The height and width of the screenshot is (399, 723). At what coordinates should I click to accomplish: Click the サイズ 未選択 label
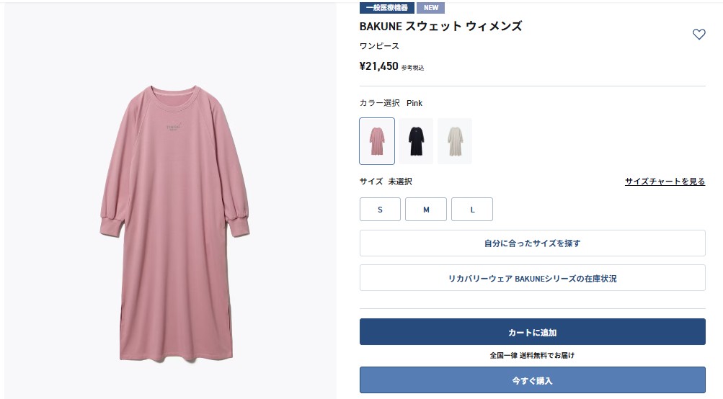click(x=386, y=181)
